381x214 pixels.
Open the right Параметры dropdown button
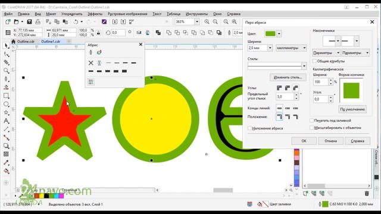(355, 53)
